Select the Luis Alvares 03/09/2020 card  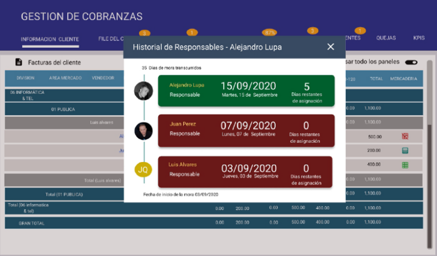245,172
